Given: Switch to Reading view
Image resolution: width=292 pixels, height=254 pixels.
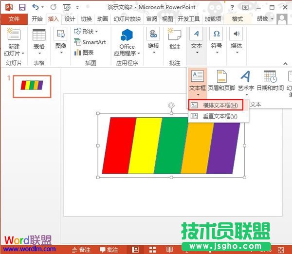Looking at the screenshot, I should [x=169, y=250].
